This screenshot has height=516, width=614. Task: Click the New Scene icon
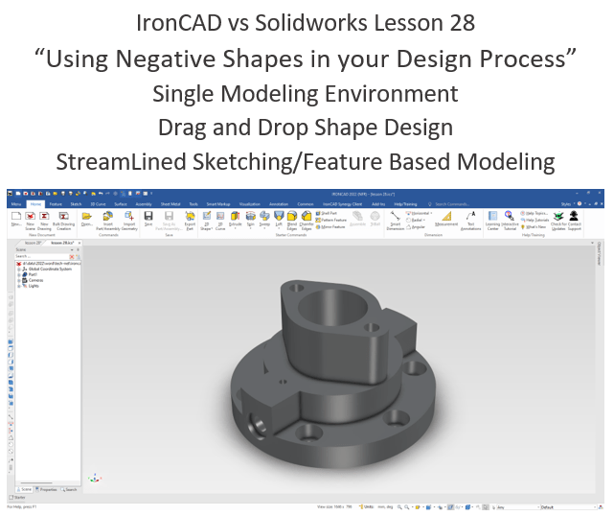point(32,219)
